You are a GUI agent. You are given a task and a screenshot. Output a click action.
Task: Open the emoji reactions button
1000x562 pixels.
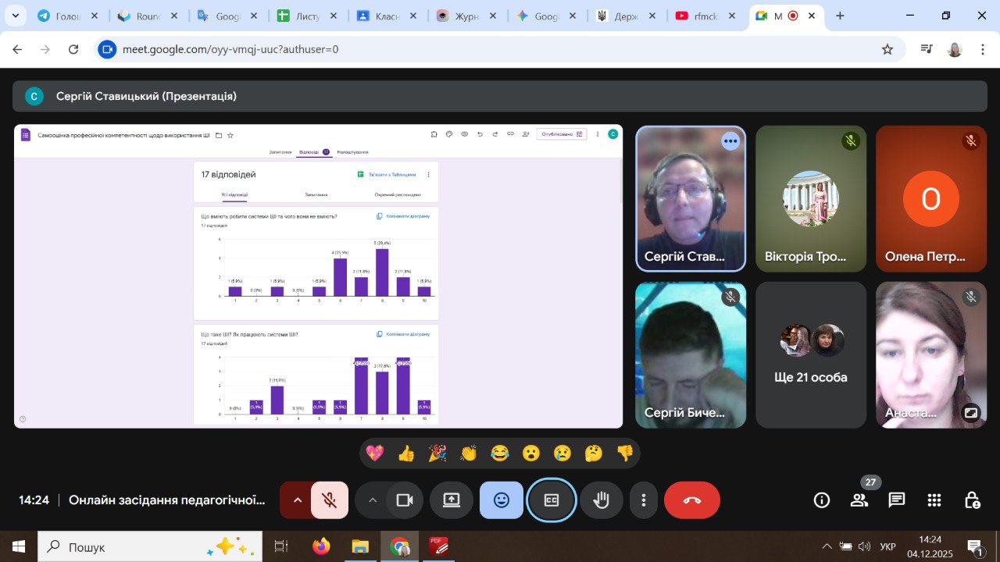click(502, 500)
